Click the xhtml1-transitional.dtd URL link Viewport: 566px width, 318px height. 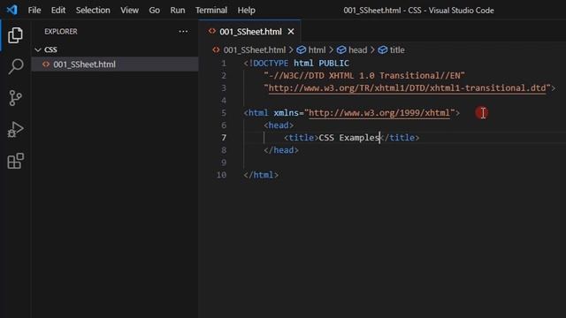pyautogui.click(x=407, y=88)
